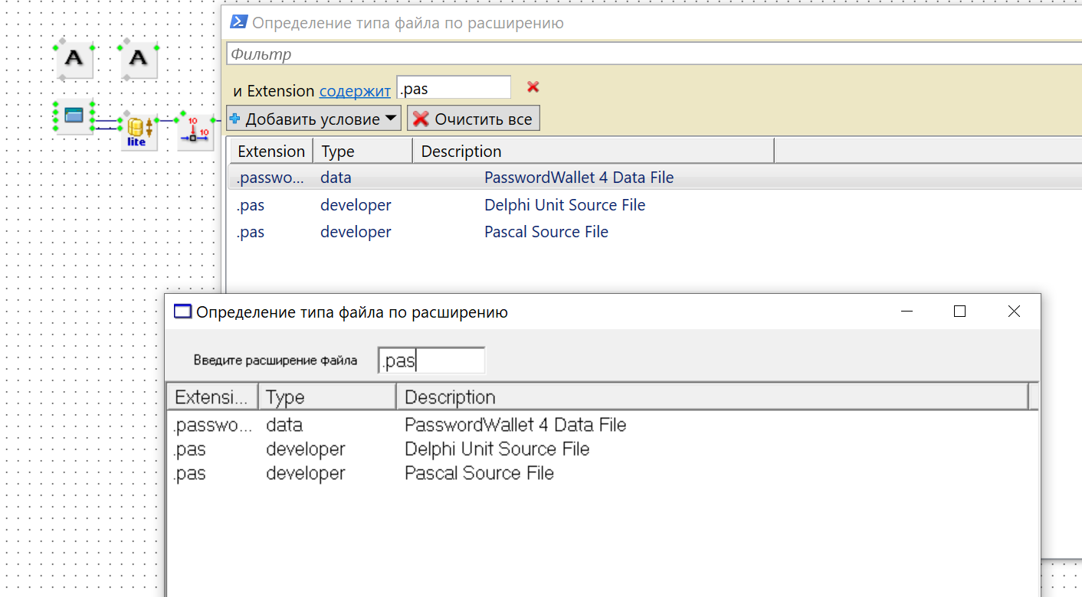Sort by Description column in upper table

click(x=592, y=152)
